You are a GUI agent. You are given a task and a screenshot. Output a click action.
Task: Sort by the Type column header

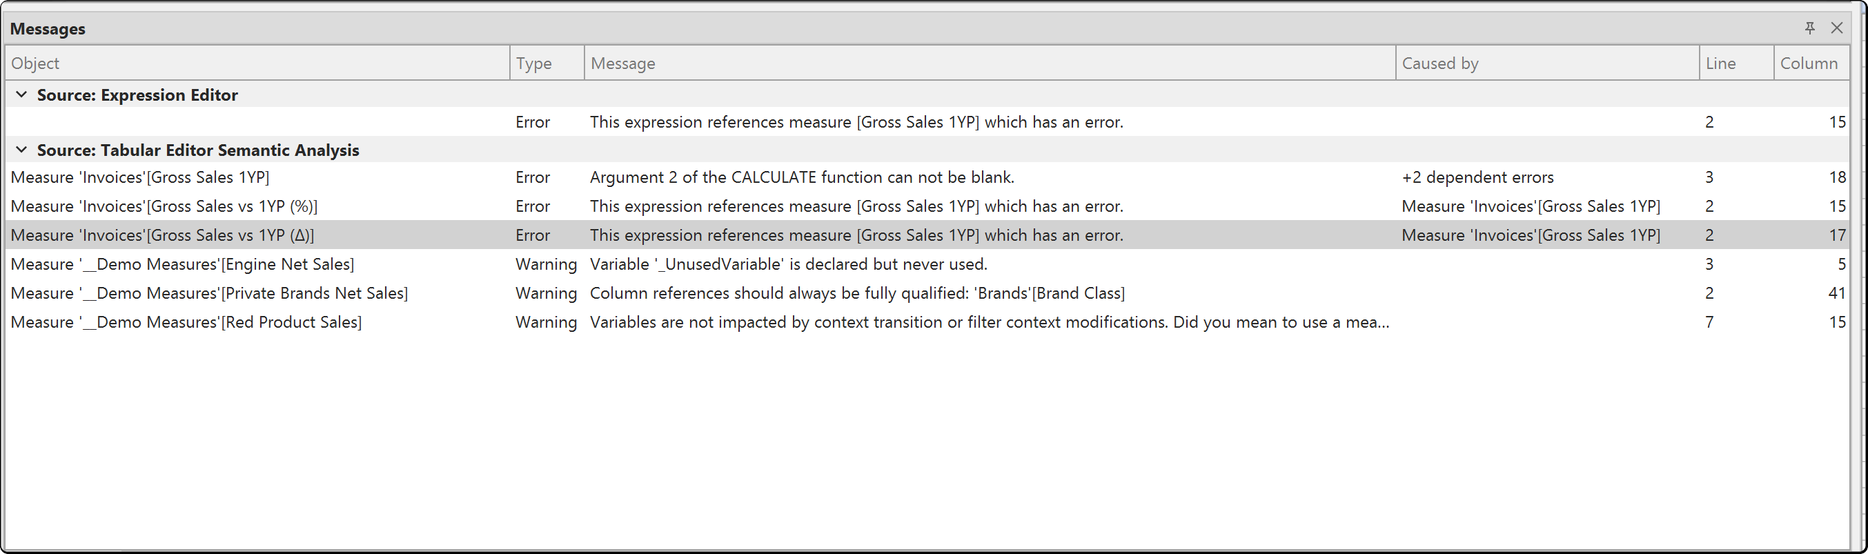tap(547, 63)
